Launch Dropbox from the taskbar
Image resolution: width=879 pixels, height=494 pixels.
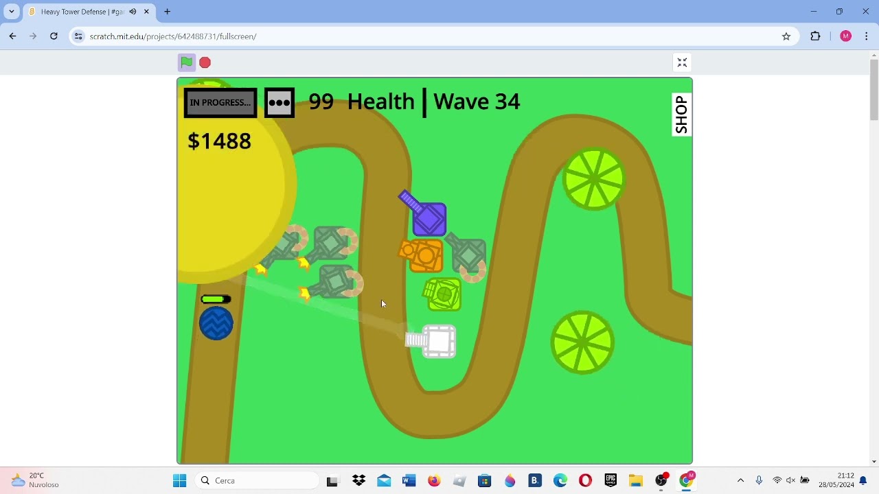click(358, 481)
